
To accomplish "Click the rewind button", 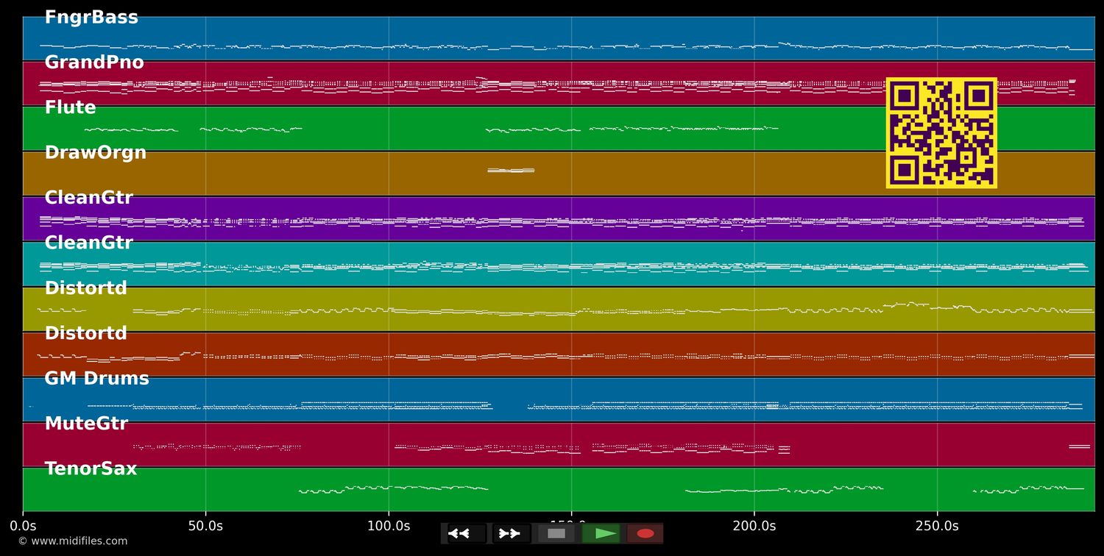I will tap(466, 533).
